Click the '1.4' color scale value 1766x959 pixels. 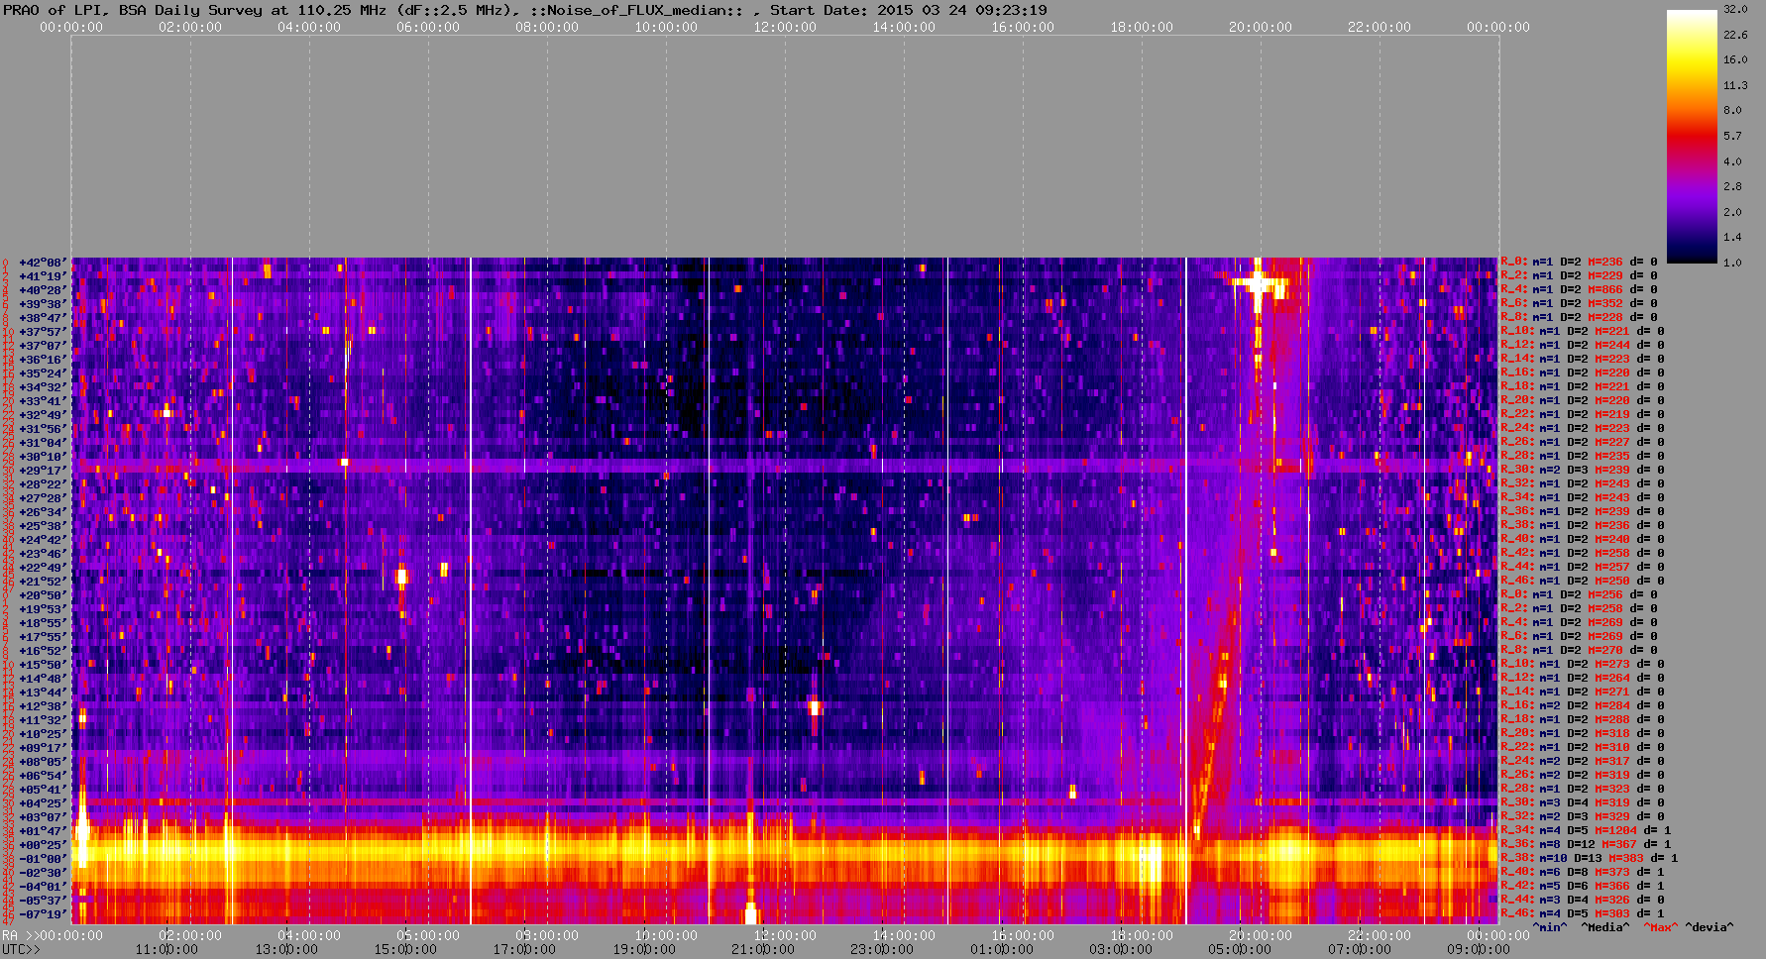click(1732, 238)
